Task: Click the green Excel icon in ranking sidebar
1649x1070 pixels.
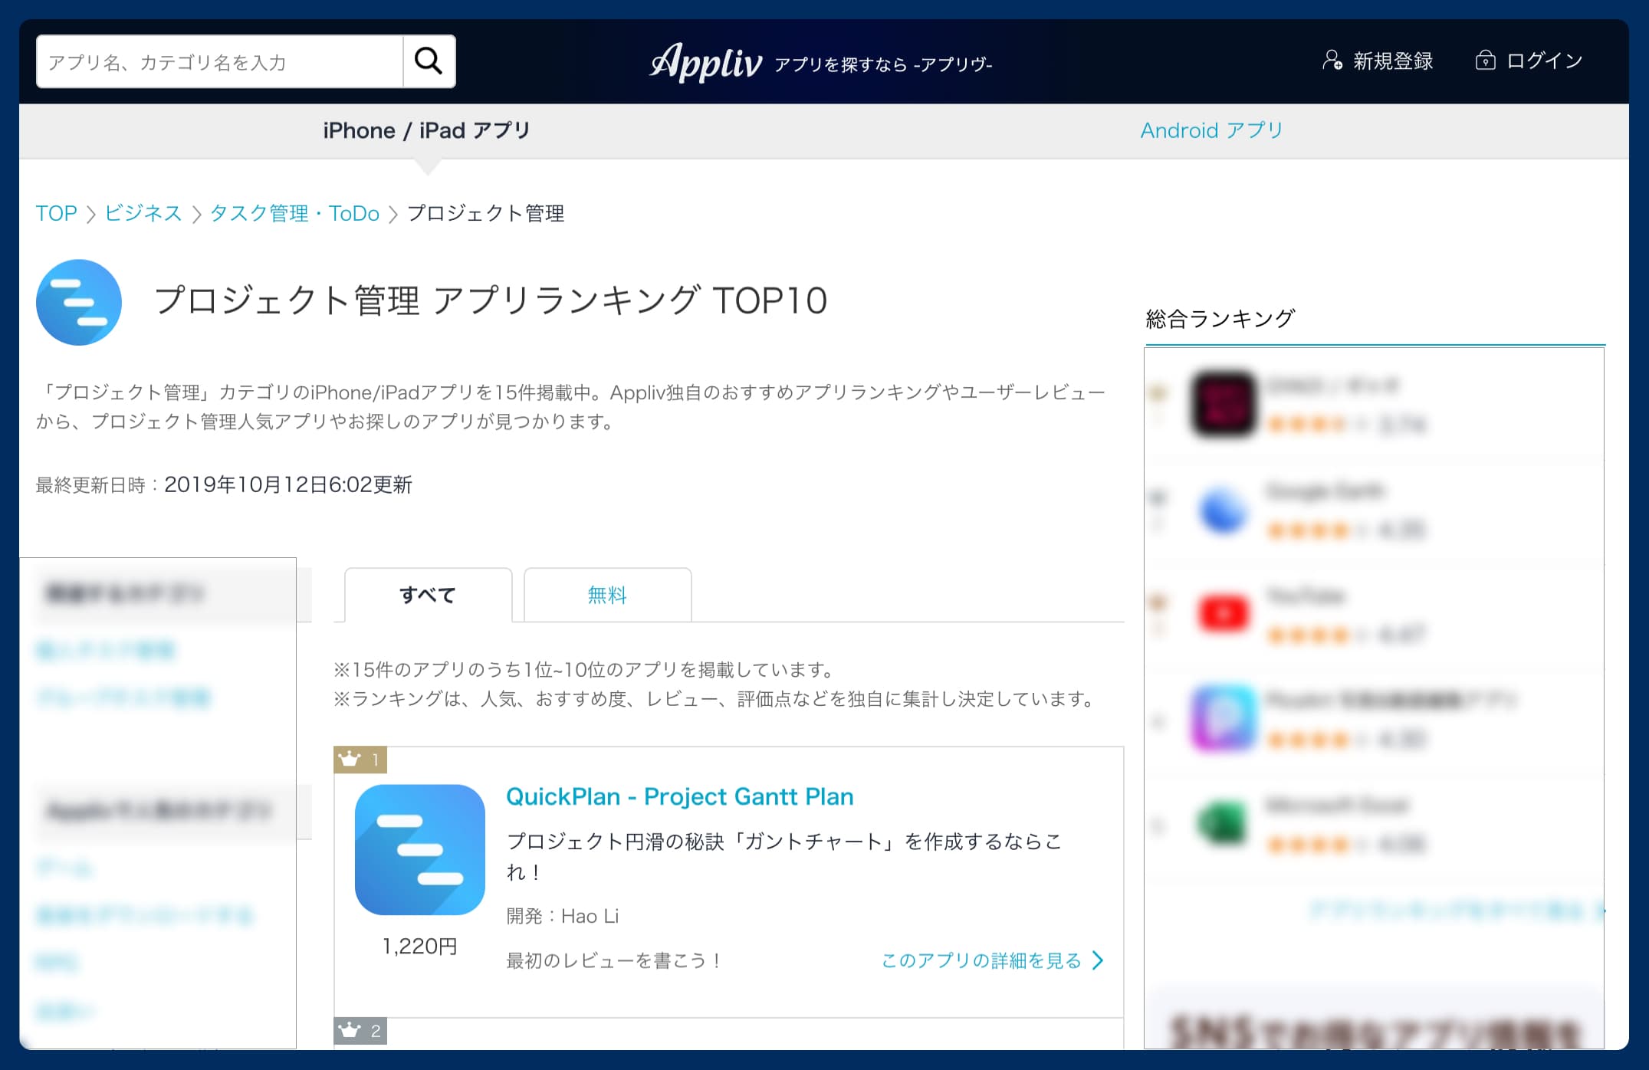Action: [1223, 823]
